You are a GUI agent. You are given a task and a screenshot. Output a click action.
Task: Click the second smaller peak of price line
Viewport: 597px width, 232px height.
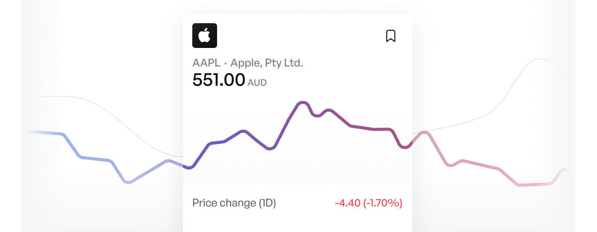coord(328,110)
